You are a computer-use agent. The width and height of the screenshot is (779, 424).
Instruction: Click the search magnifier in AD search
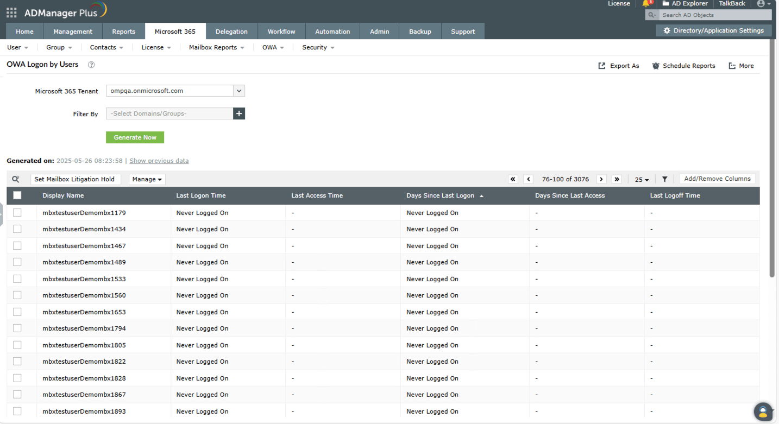652,15
